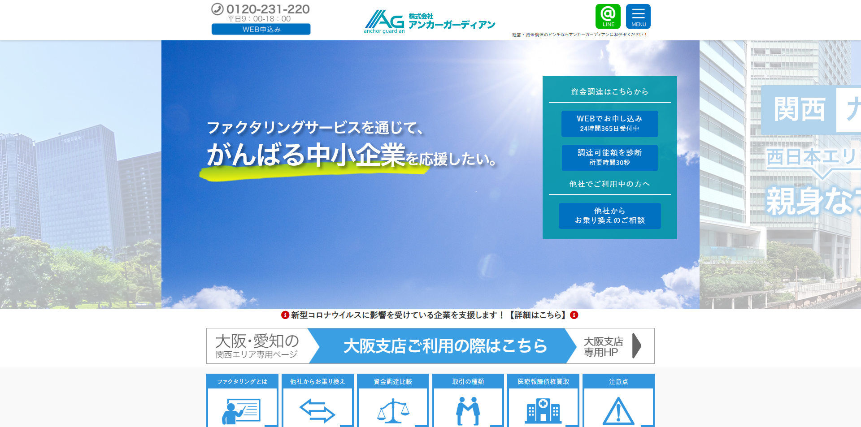This screenshot has width=861, height=427.
Task: Open the coronavirus support notice link
Action: point(429,315)
